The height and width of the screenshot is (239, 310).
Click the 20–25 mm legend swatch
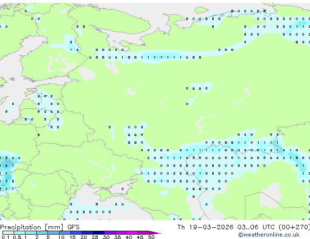(88, 233)
